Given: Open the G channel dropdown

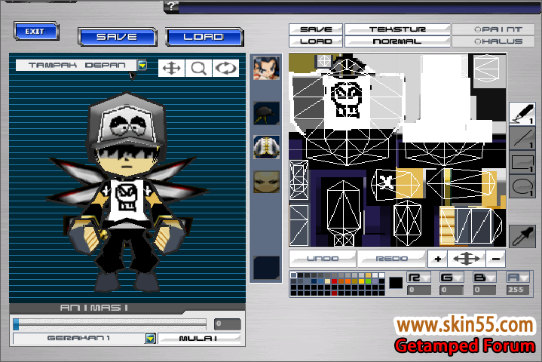Looking at the screenshot, I should (451, 278).
